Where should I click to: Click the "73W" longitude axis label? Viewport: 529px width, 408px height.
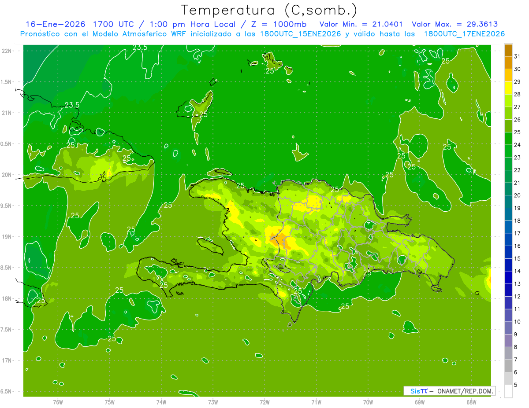[212, 402]
